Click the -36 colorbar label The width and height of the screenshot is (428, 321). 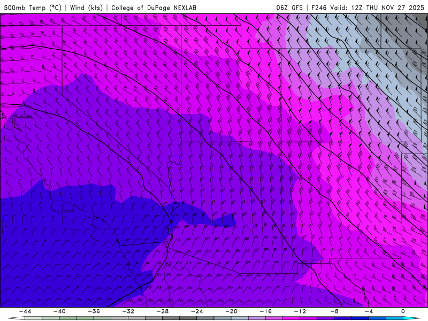pyautogui.click(x=94, y=311)
